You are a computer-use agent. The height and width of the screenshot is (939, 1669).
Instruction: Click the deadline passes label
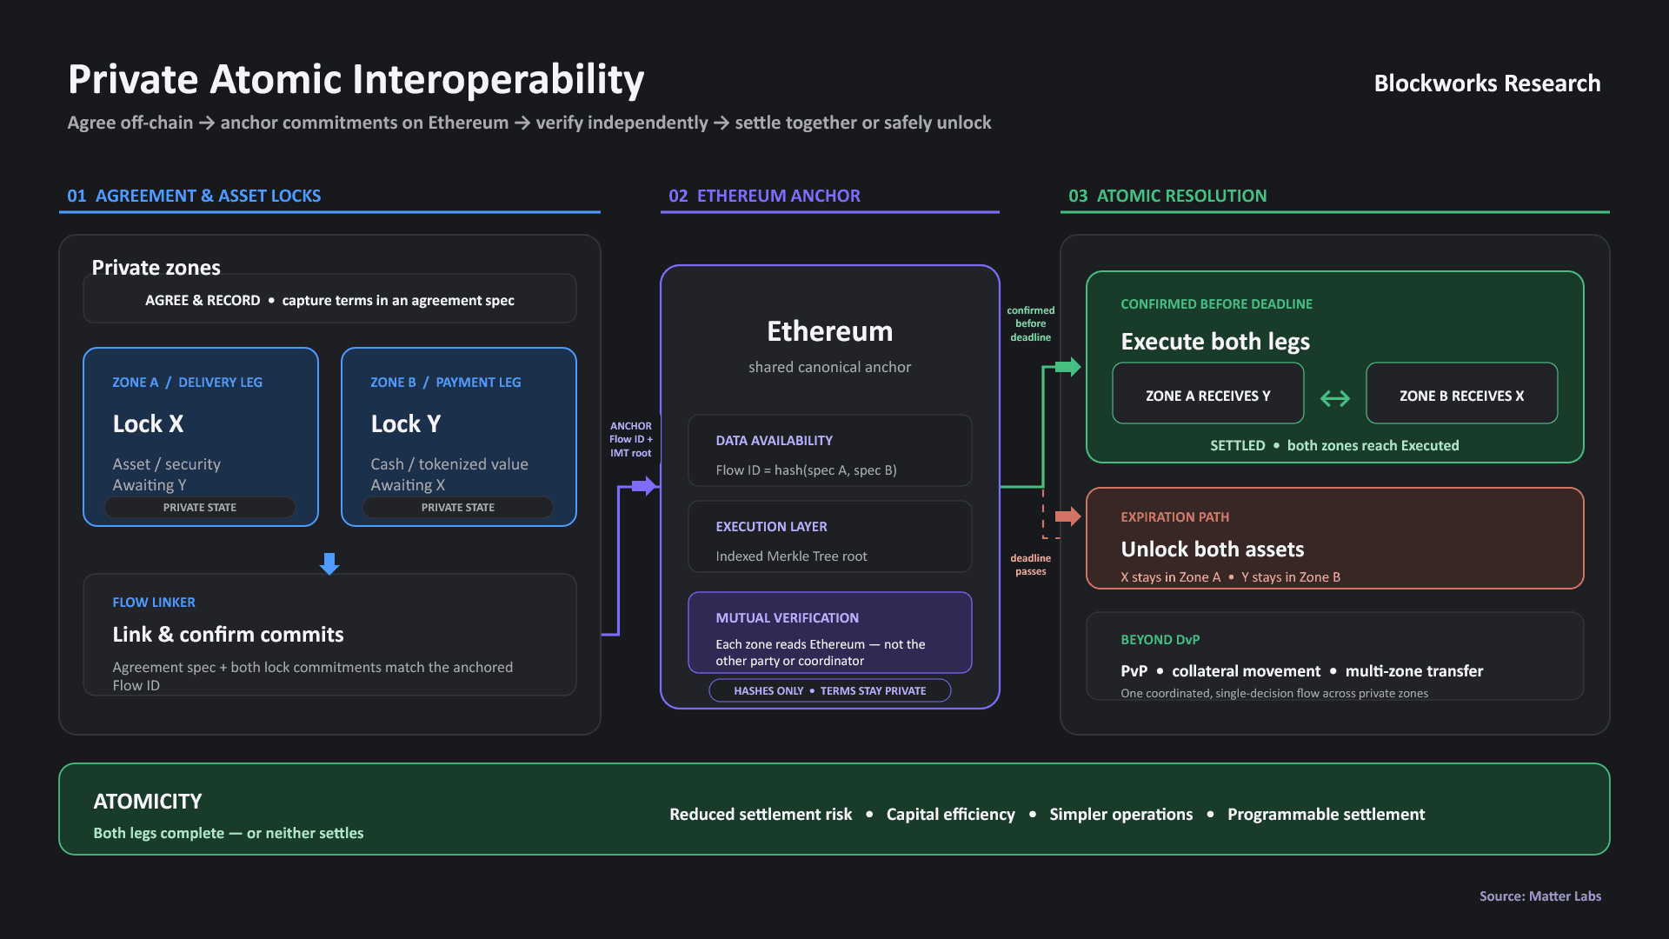point(1031,564)
